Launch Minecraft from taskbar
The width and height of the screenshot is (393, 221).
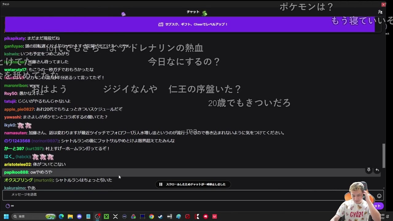tap(106, 216)
